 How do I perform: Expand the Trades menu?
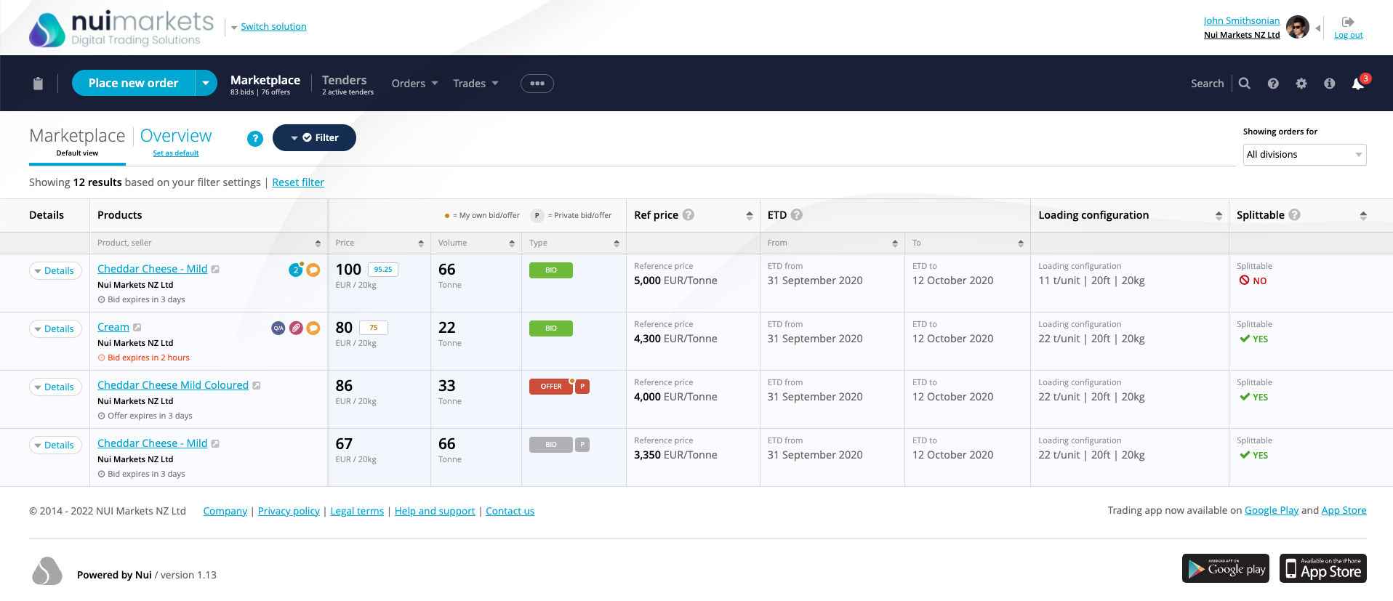475,84
